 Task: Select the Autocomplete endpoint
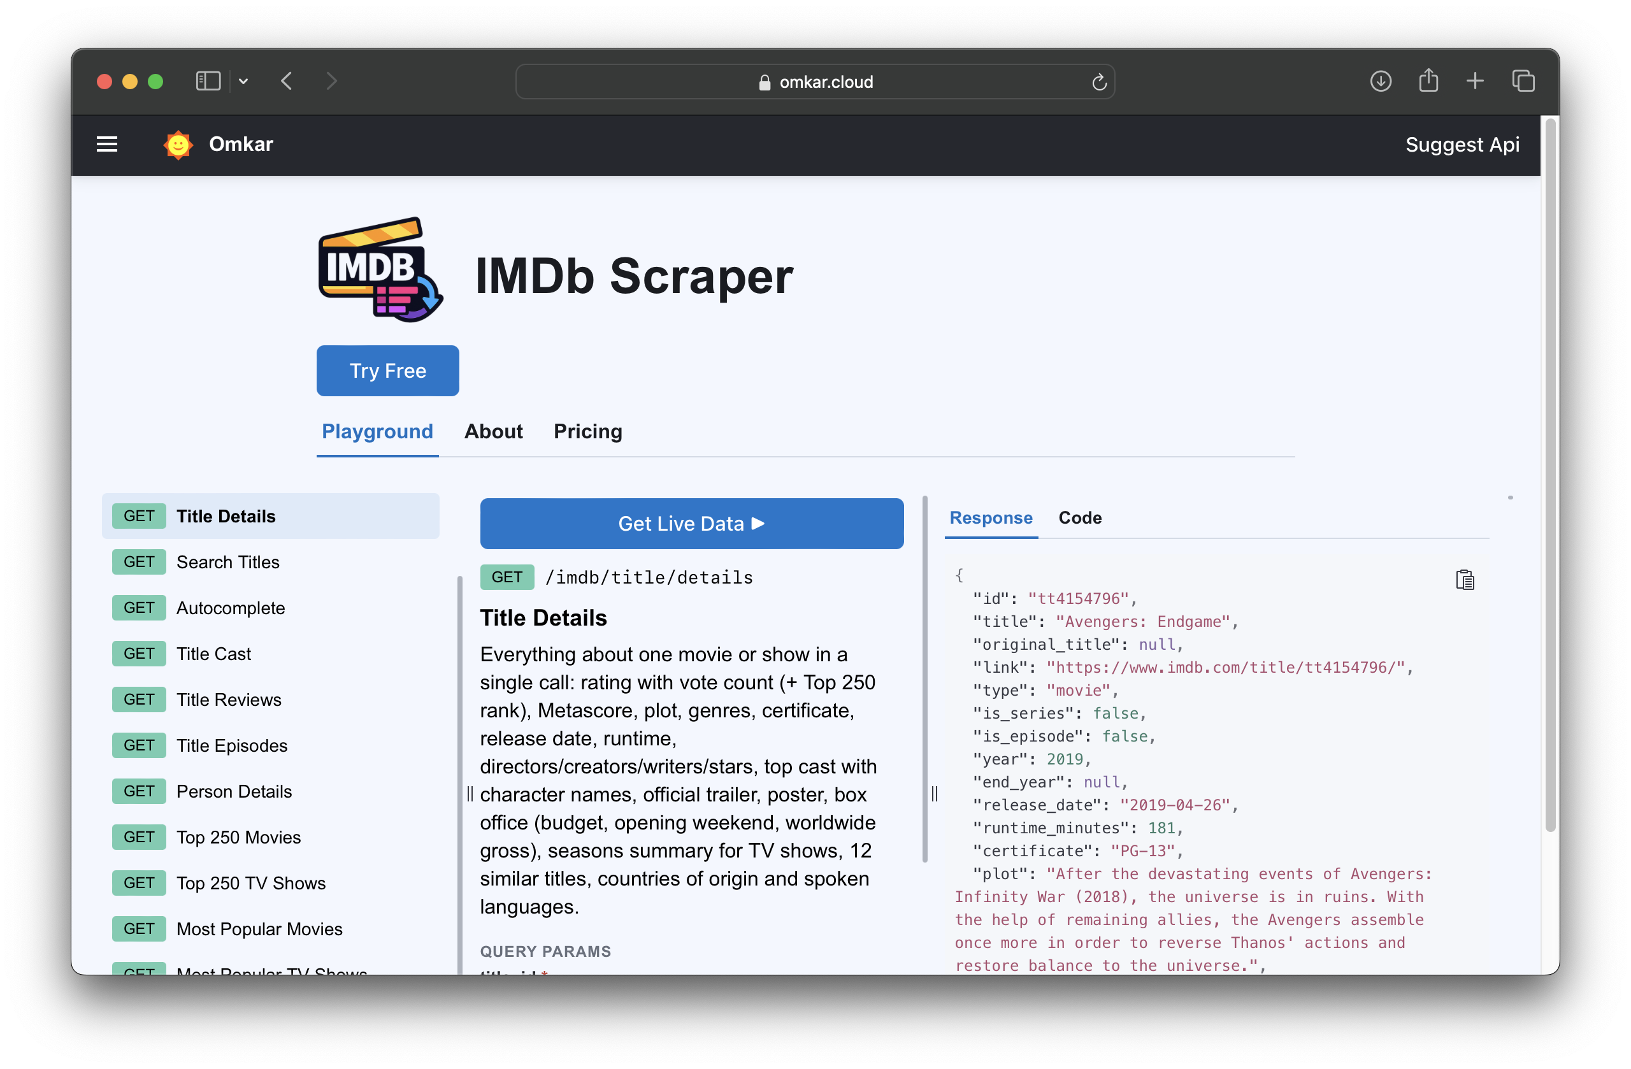click(x=271, y=608)
